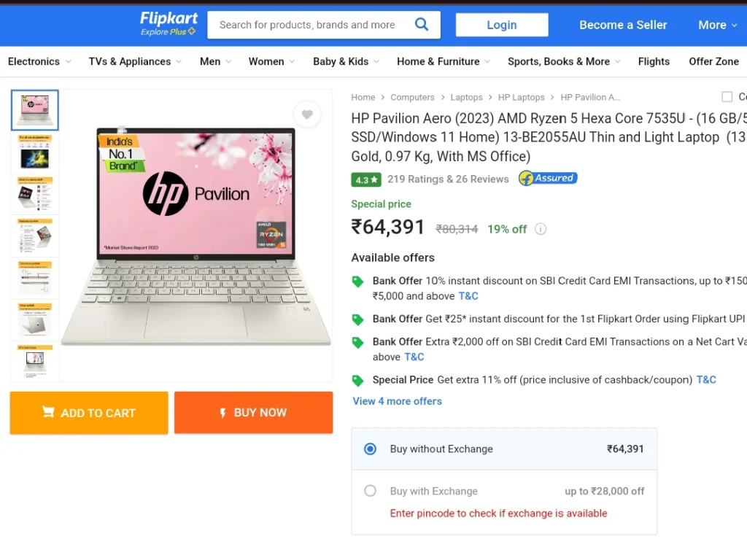
Task: Click the Flipkart Explore Plus logo
Action: coord(169,24)
